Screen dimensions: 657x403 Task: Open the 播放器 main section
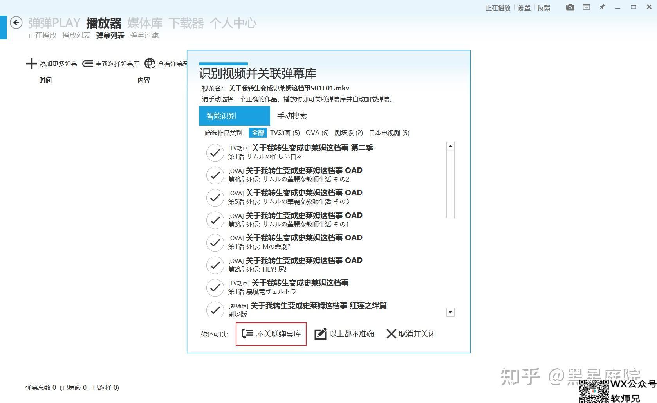(x=104, y=23)
